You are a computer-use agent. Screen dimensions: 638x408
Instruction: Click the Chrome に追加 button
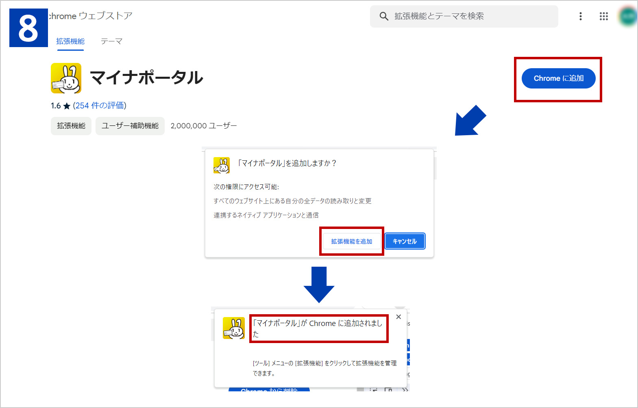click(558, 78)
